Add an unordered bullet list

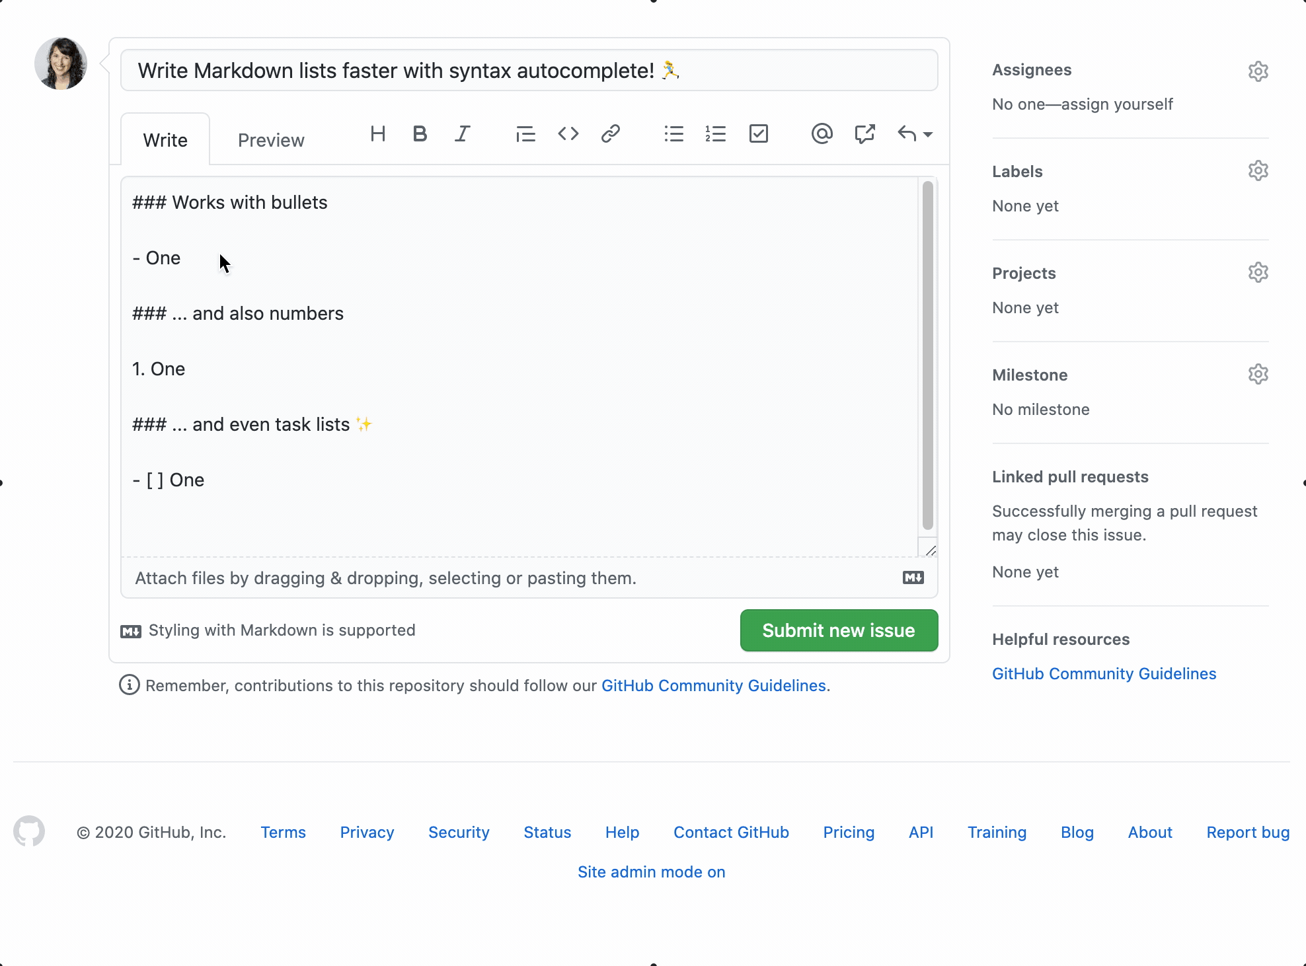tap(673, 133)
